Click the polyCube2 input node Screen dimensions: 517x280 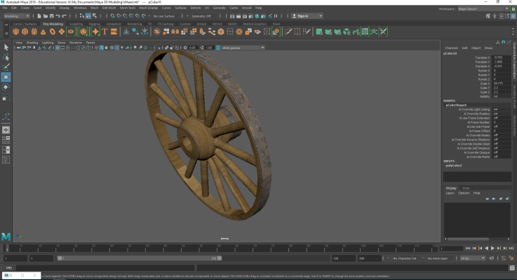point(454,166)
